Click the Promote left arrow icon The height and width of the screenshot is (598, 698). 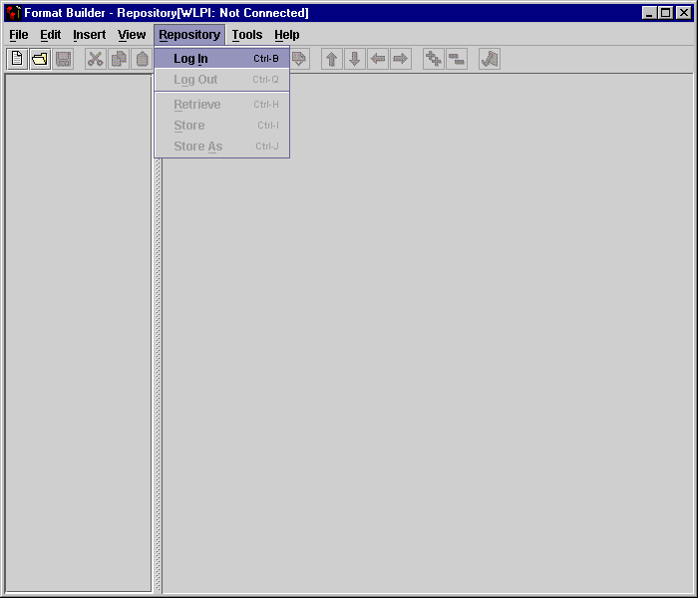pyautogui.click(x=378, y=59)
